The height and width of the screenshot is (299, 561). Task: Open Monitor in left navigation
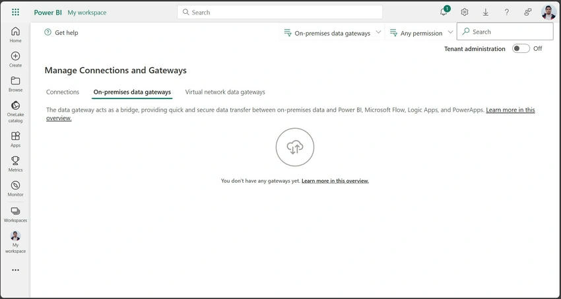coord(15,189)
